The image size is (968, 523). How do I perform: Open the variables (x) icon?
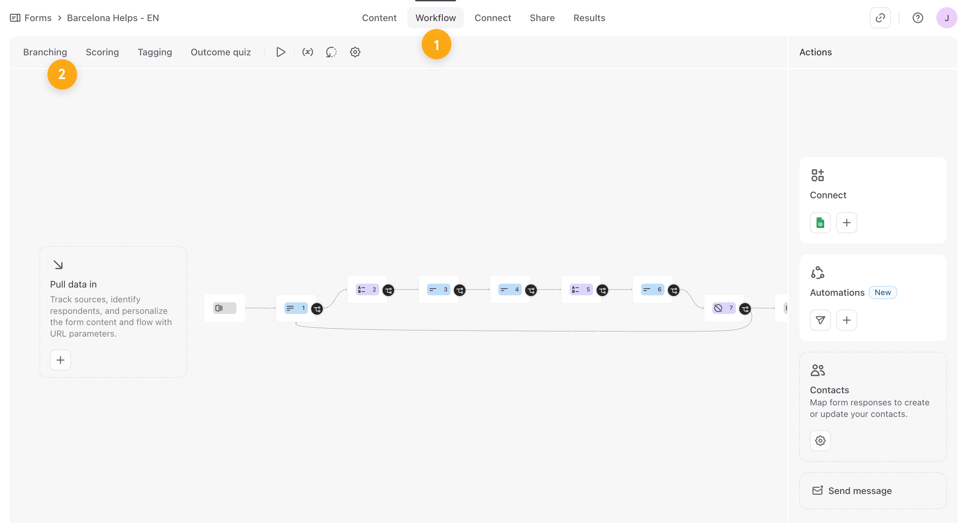pyautogui.click(x=307, y=52)
